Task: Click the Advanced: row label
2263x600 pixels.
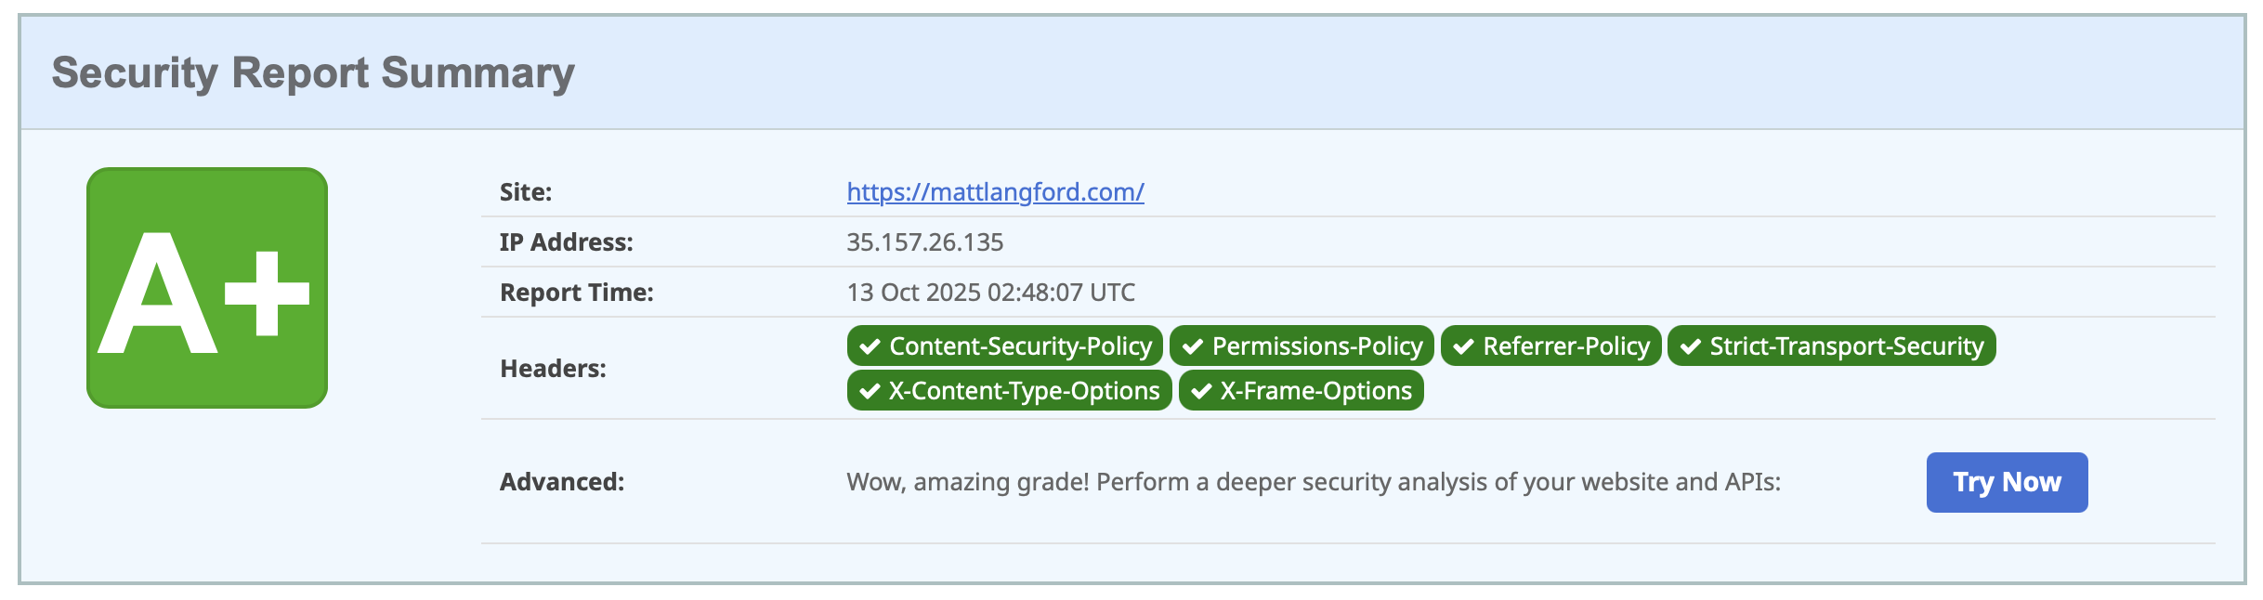Action: click(x=562, y=482)
